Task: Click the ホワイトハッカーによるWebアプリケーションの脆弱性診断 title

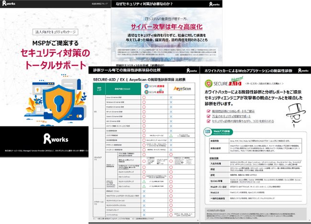Action: point(248,71)
